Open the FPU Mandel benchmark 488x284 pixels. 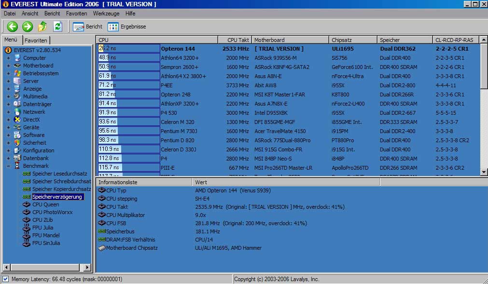46,235
